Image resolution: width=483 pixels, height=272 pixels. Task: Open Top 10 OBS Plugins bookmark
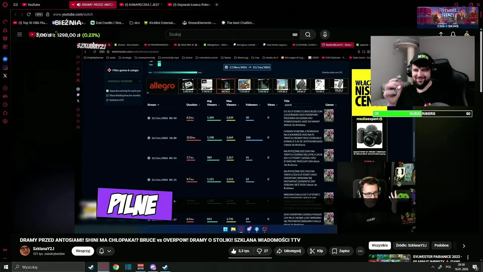click(30, 23)
